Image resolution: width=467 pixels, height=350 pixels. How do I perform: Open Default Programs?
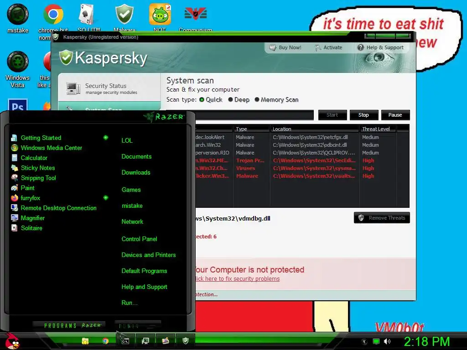[144, 271]
